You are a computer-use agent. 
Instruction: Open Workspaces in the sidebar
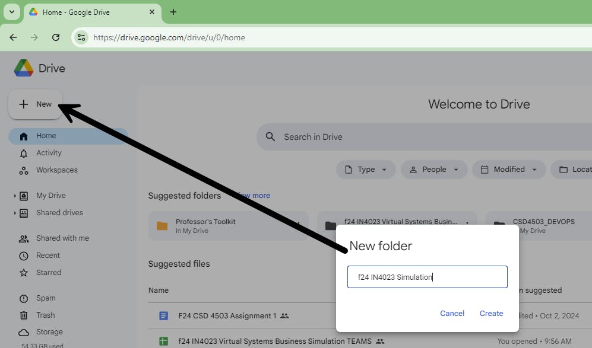click(57, 170)
